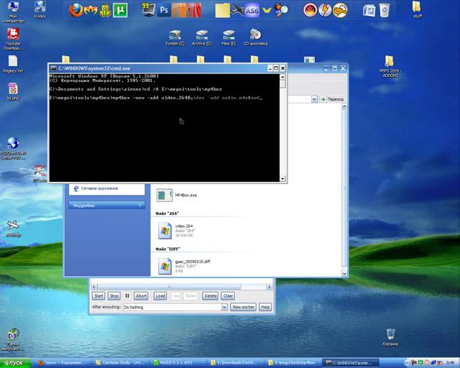Click the magnifier search icon in the dock
The image size is (460, 368).
point(281,10)
